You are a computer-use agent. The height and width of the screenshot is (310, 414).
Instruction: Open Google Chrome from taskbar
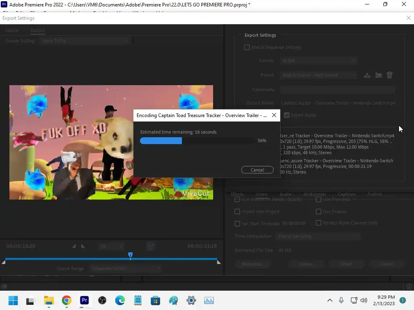tap(67, 300)
